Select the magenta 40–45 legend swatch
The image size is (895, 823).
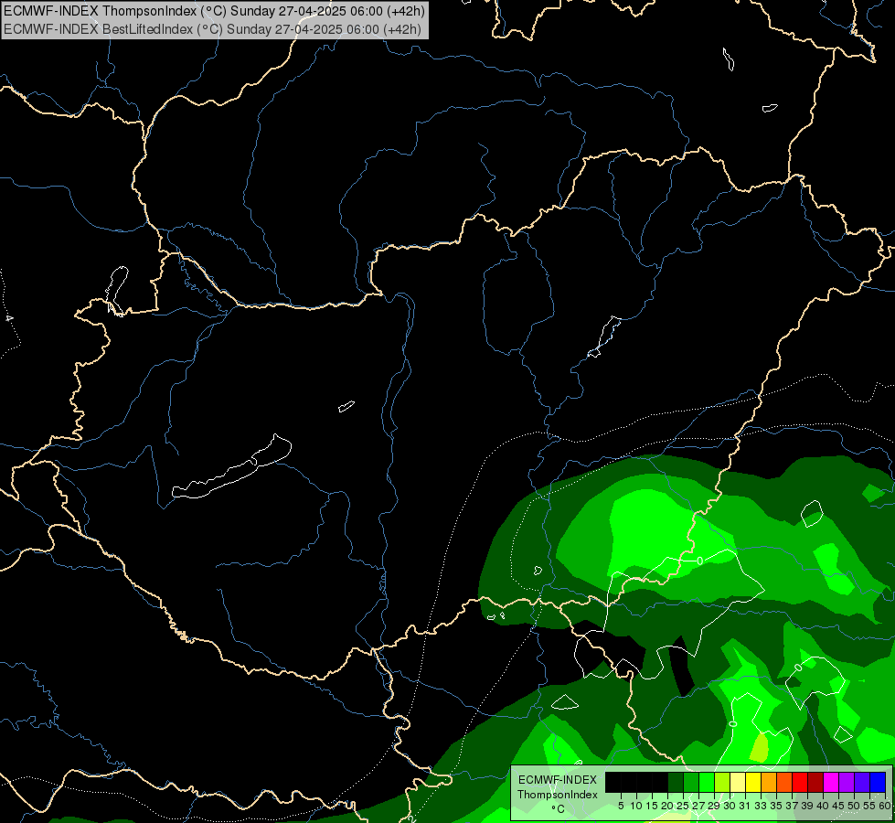coord(831,782)
